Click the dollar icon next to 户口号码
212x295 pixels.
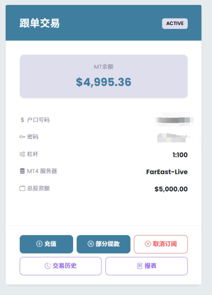[x=22, y=120]
